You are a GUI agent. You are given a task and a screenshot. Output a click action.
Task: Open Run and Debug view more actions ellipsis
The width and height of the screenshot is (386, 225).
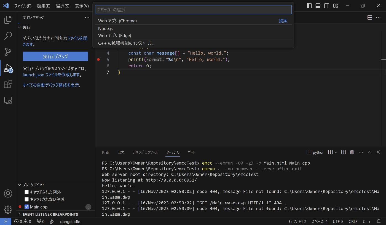point(87,18)
